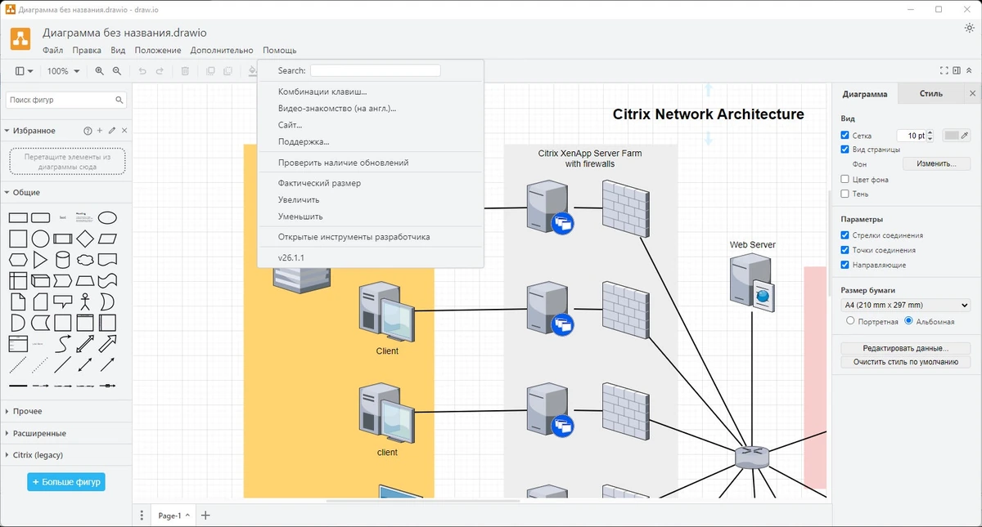Image resolution: width=982 pixels, height=527 pixels.
Task: Toggle the Направляющие checkbox
Action: pyautogui.click(x=845, y=265)
